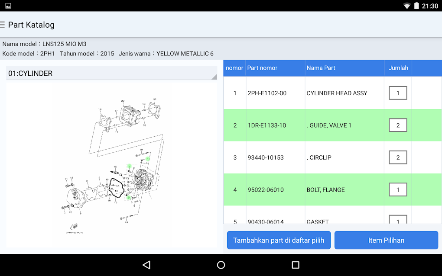
Task: Tap the Back navigation button
Action: (146, 265)
